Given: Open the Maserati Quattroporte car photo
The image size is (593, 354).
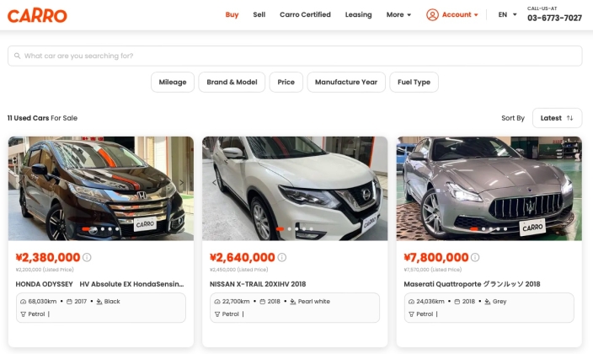Looking at the screenshot, I should (x=489, y=189).
